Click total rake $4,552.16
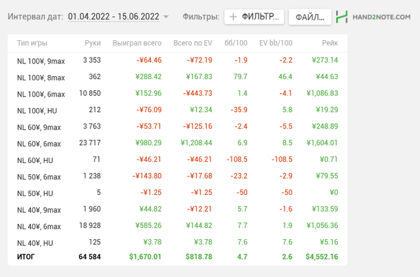 (322, 257)
